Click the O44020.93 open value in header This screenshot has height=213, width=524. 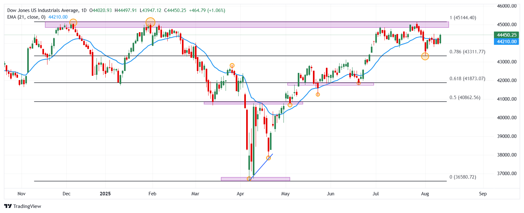[x=100, y=10]
